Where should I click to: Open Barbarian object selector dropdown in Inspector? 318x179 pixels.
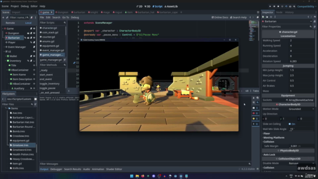[x=287, y=21]
